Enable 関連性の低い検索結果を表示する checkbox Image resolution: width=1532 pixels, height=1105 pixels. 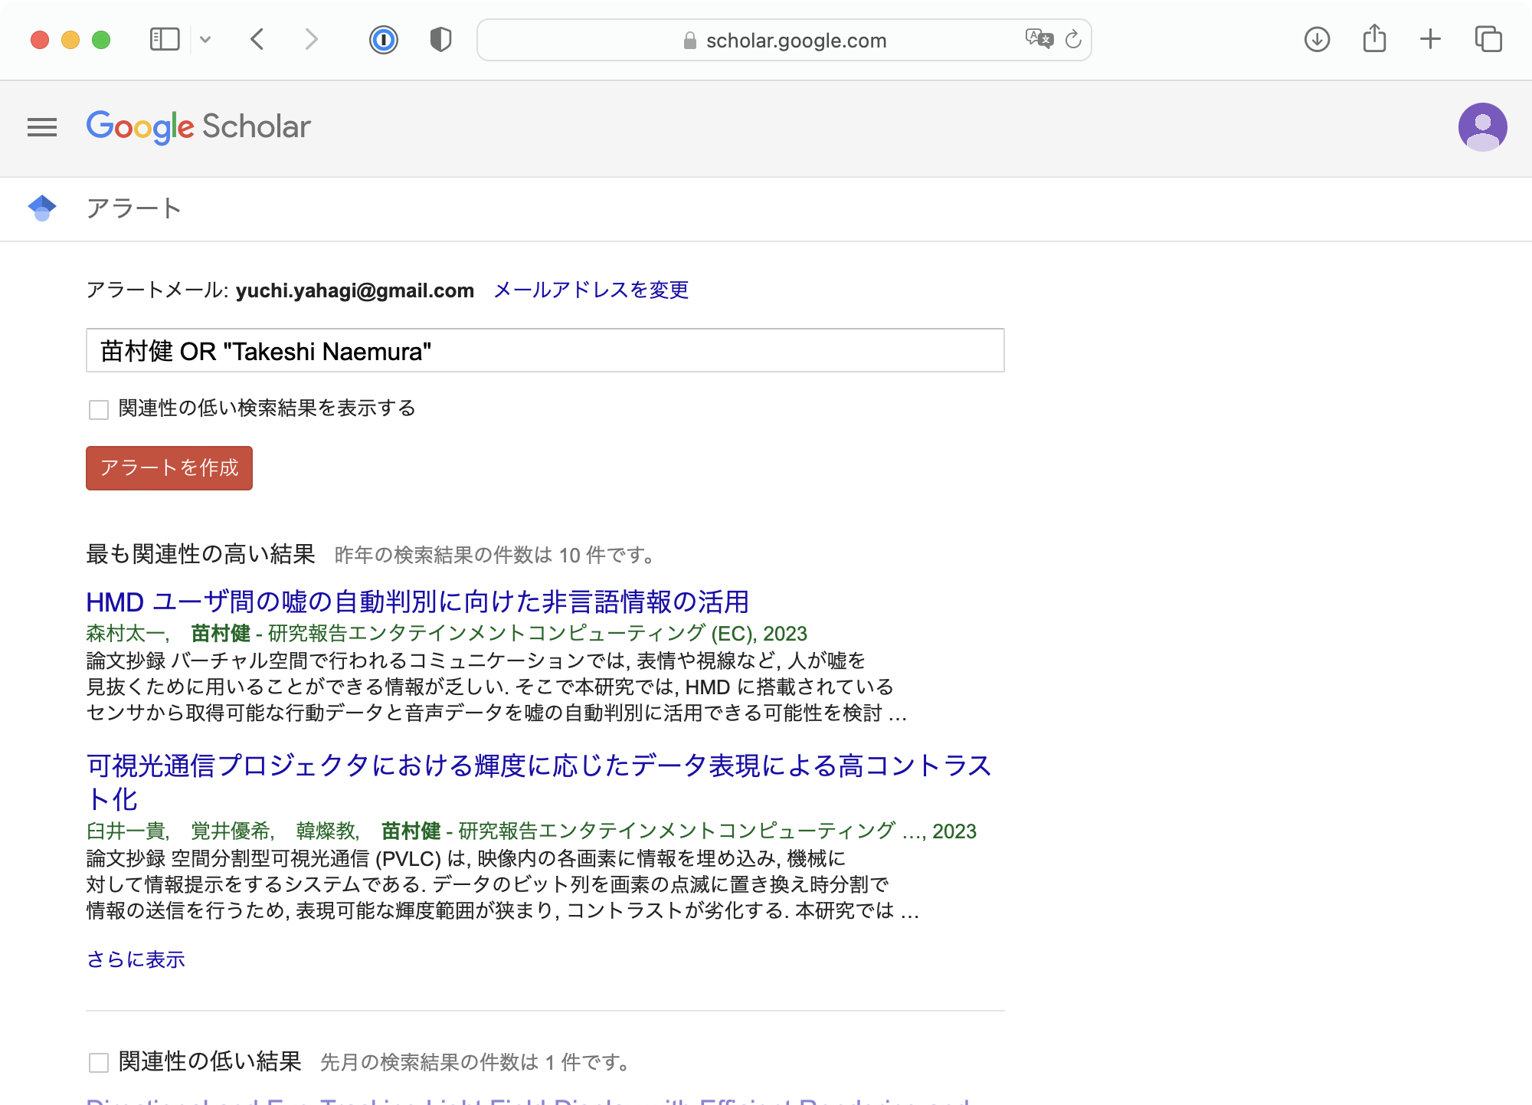(x=98, y=410)
